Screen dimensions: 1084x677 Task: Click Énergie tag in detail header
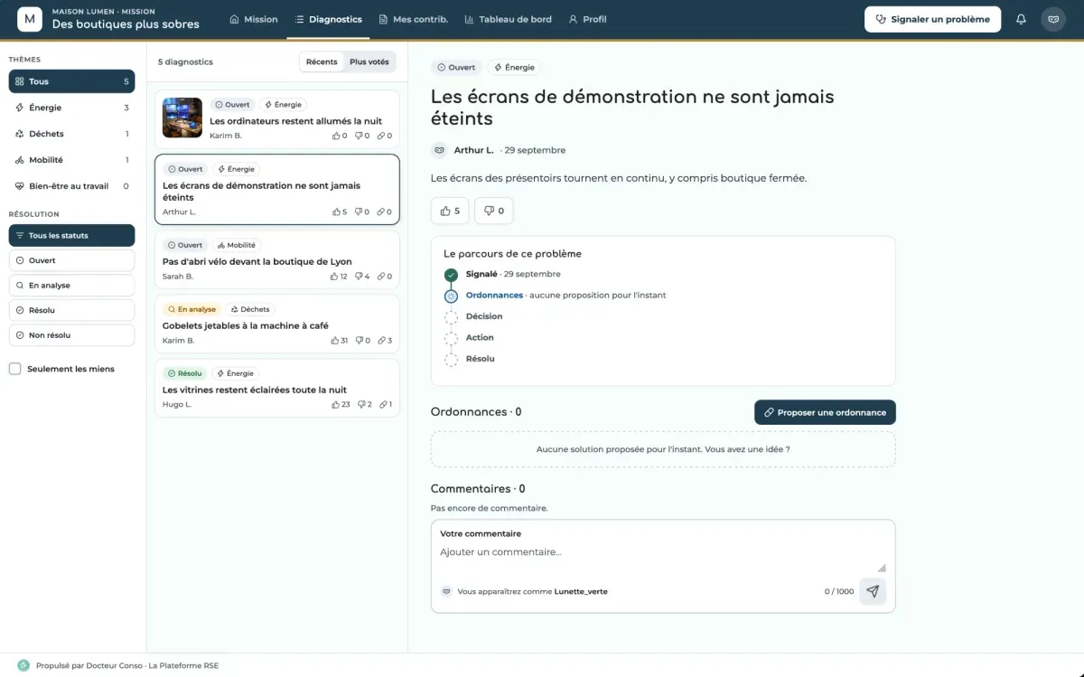pos(514,68)
